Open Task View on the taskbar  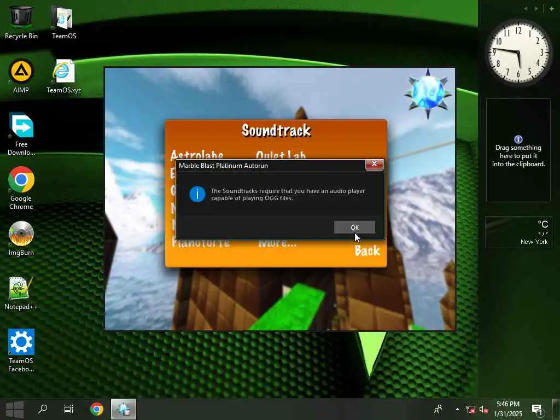coord(68,409)
